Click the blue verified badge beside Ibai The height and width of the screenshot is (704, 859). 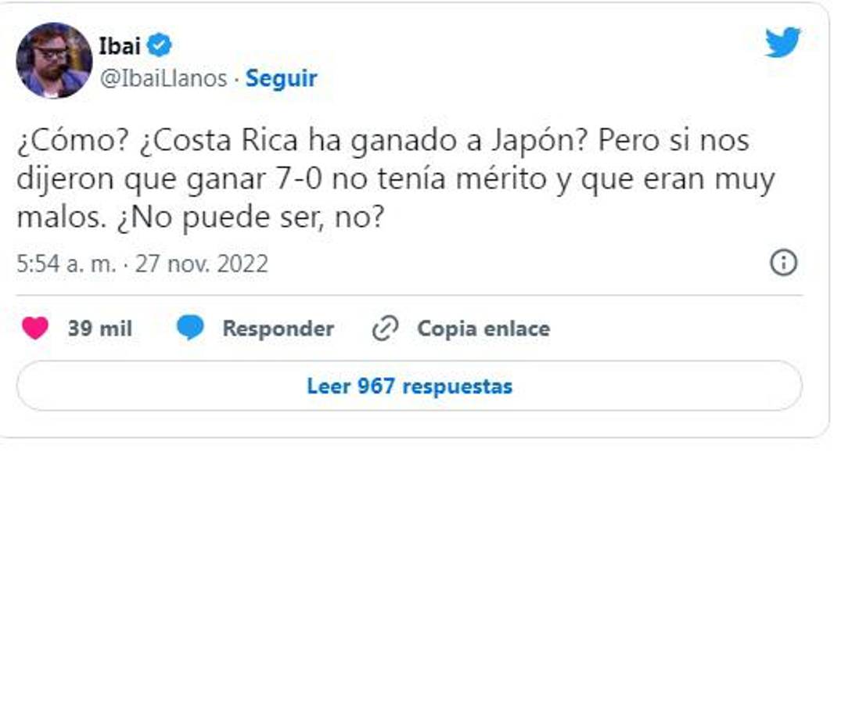coord(160,46)
